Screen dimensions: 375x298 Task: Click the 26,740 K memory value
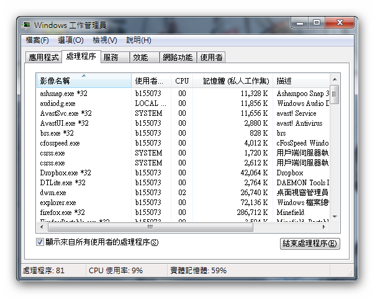click(254, 192)
